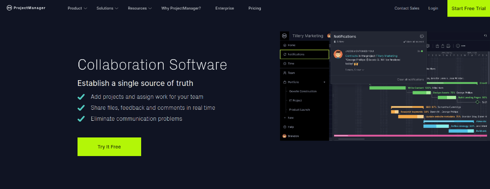Open the Contracts link in the notification
This screenshot has height=189, width=490.
(x=351, y=56)
